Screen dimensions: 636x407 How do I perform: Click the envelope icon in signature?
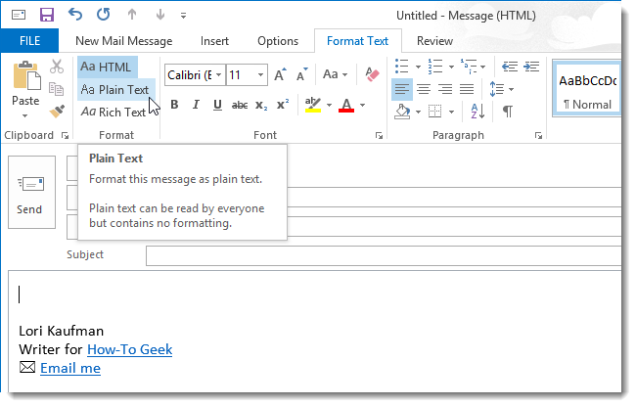click(27, 367)
